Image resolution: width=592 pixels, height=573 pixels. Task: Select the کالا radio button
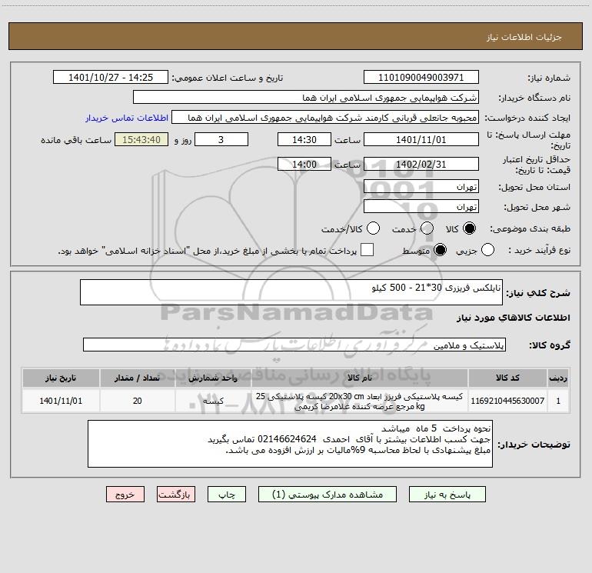click(x=469, y=228)
